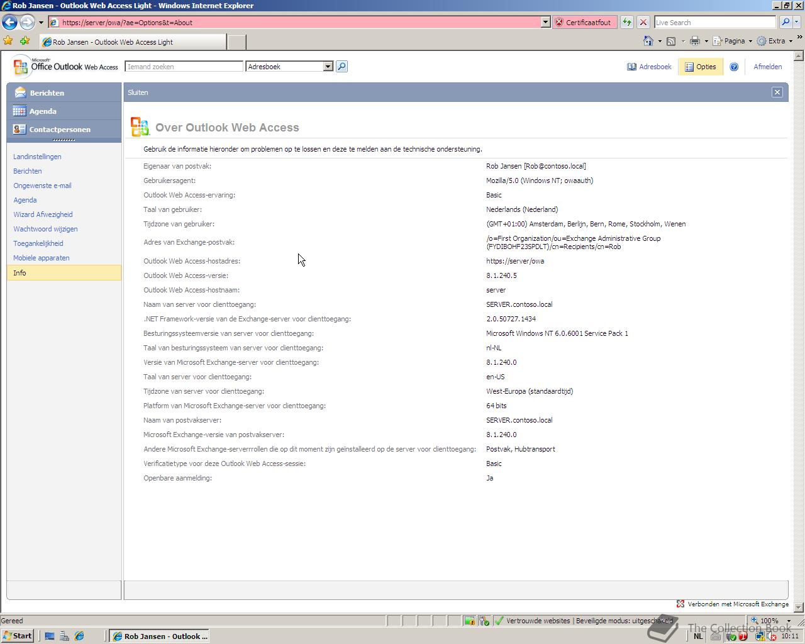Click the Print toolbar icon
This screenshot has height=644, width=805.
(x=695, y=41)
